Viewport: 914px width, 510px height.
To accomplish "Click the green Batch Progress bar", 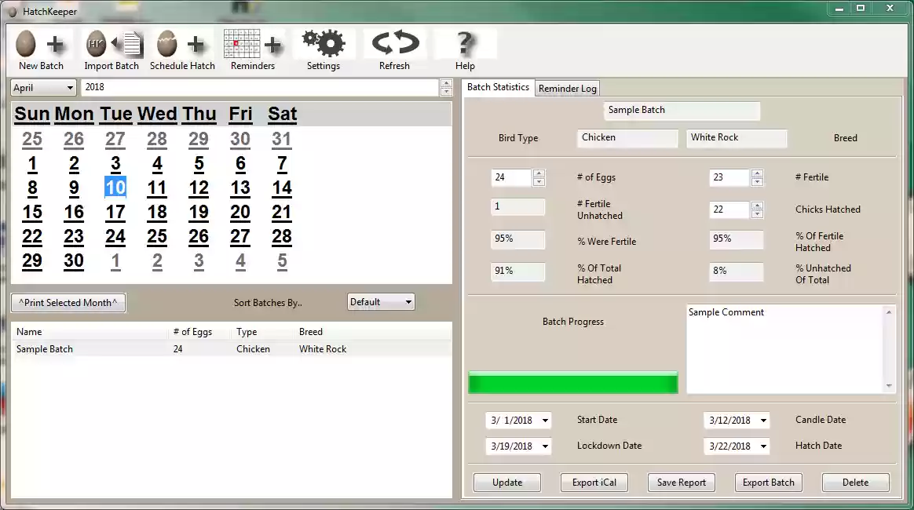I will click(x=573, y=383).
